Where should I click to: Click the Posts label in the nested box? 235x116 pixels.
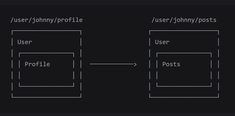tap(171, 64)
